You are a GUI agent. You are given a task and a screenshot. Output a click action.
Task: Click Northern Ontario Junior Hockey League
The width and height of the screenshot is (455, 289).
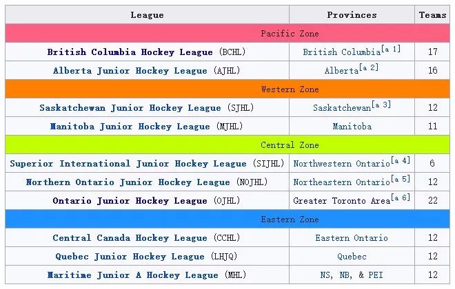point(128,182)
